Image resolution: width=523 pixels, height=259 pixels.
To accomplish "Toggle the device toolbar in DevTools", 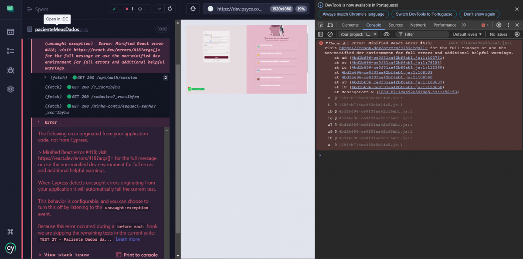I will tap(330, 25).
